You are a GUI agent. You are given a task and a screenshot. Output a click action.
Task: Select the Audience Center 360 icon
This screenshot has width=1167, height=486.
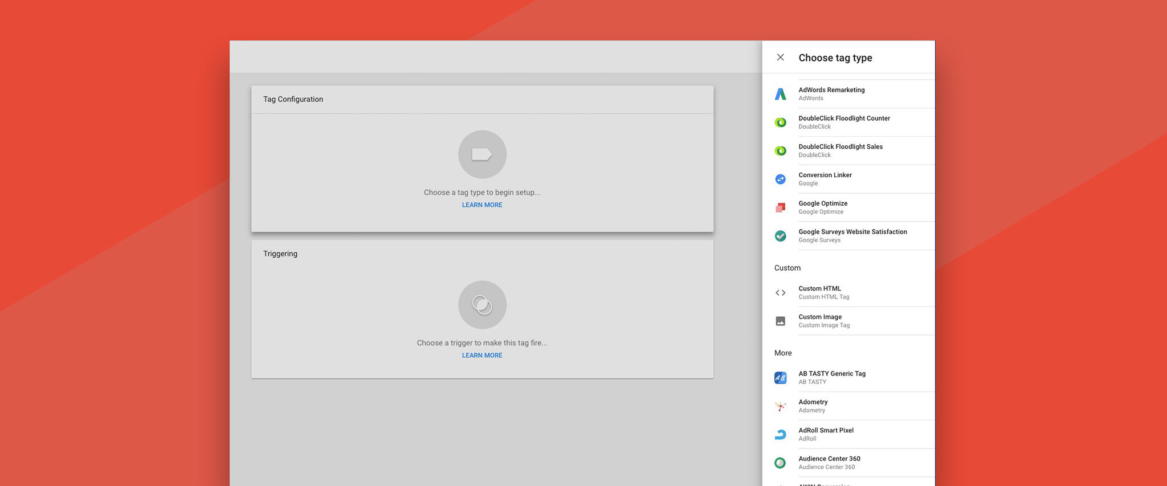coord(780,463)
